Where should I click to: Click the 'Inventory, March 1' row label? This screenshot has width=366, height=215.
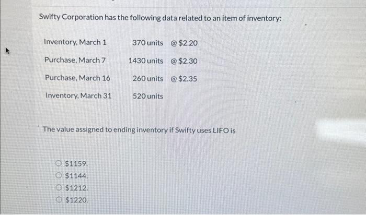pyautogui.click(x=75, y=42)
